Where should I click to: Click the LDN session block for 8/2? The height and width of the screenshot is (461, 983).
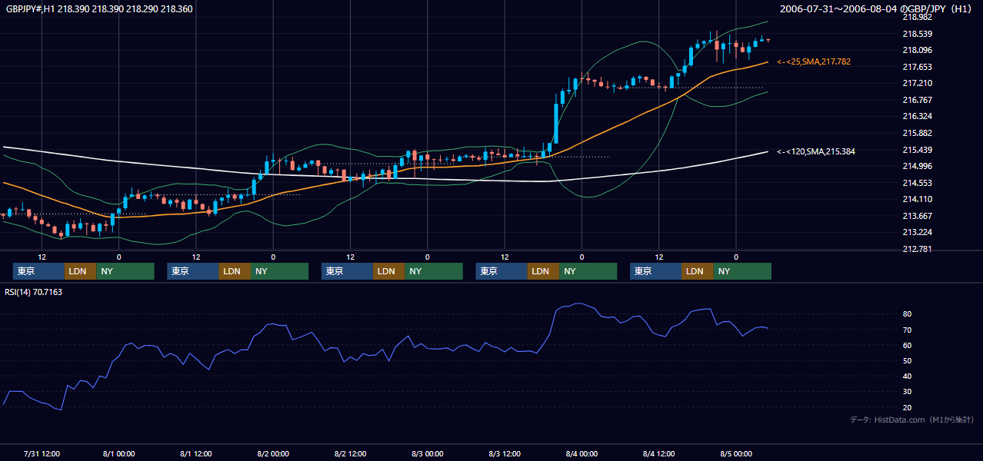tap(389, 271)
